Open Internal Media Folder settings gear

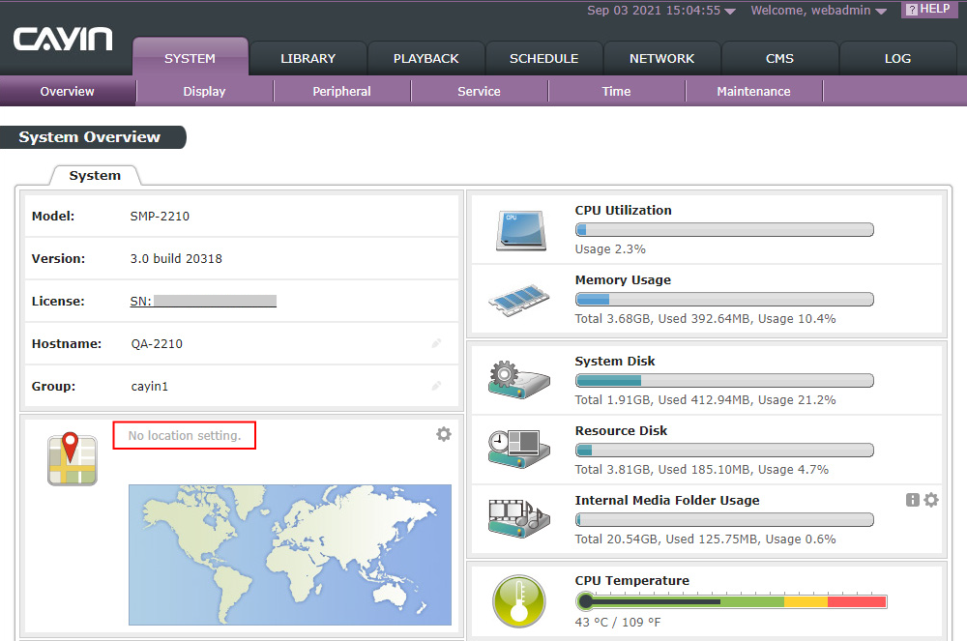[x=931, y=500]
